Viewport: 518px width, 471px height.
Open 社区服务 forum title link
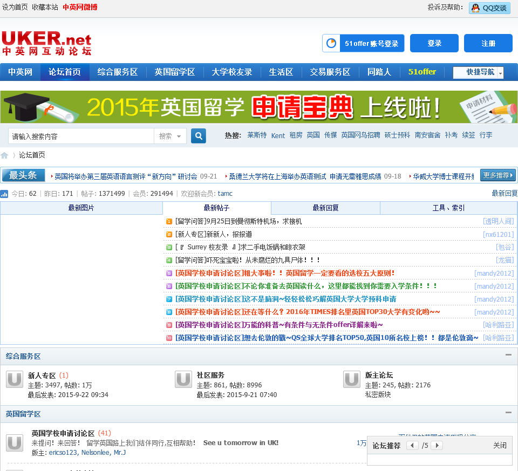point(210,375)
